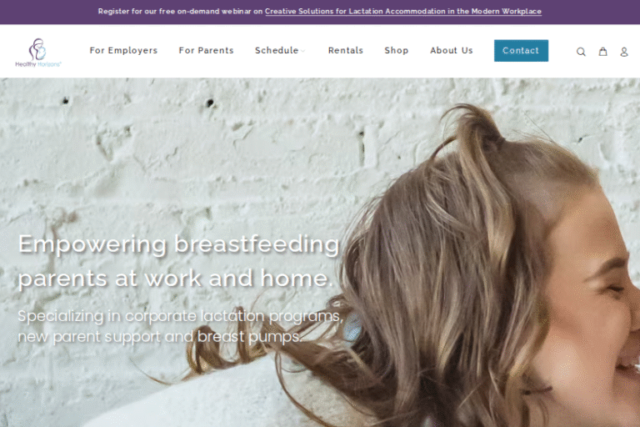This screenshot has width=640, height=427.
Task: Click the 'Register for our free on-demand webinar' text
Action: coord(180,12)
